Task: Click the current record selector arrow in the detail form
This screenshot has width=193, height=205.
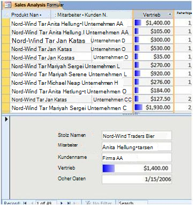Action: pos(6,119)
